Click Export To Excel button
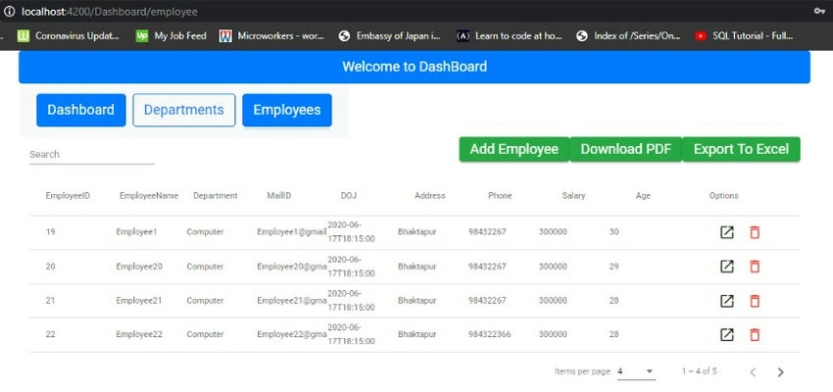833x392 pixels. 741,149
